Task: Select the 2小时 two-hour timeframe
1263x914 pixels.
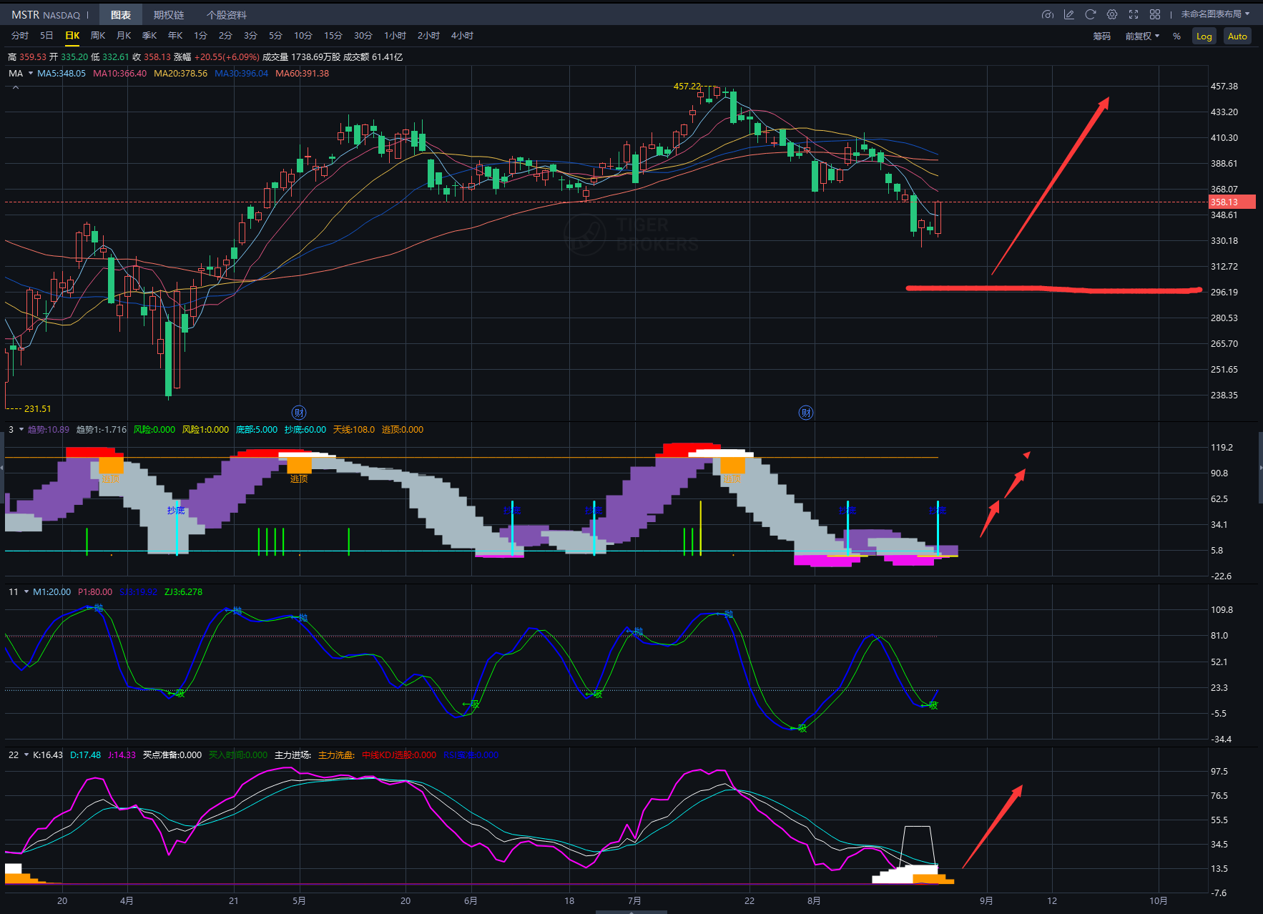Action: tap(428, 36)
